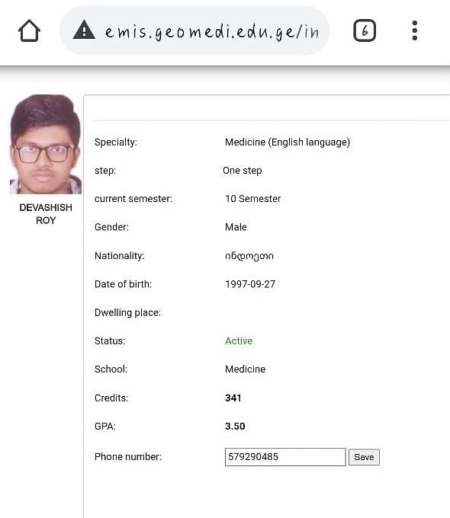Click the 10 Semester value
The image size is (450, 518).
252,199
